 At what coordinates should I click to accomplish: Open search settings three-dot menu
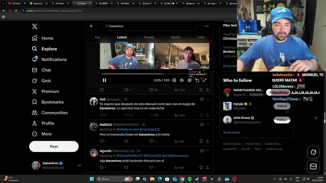click(207, 26)
